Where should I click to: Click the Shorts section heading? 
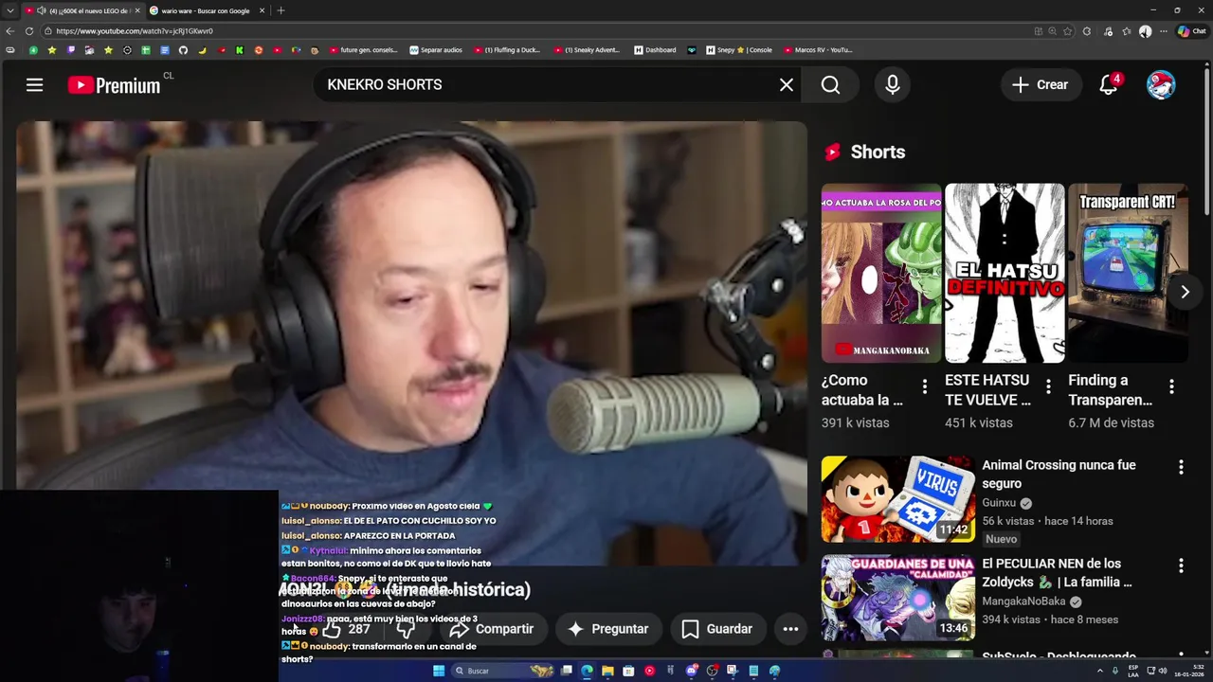pos(878,152)
